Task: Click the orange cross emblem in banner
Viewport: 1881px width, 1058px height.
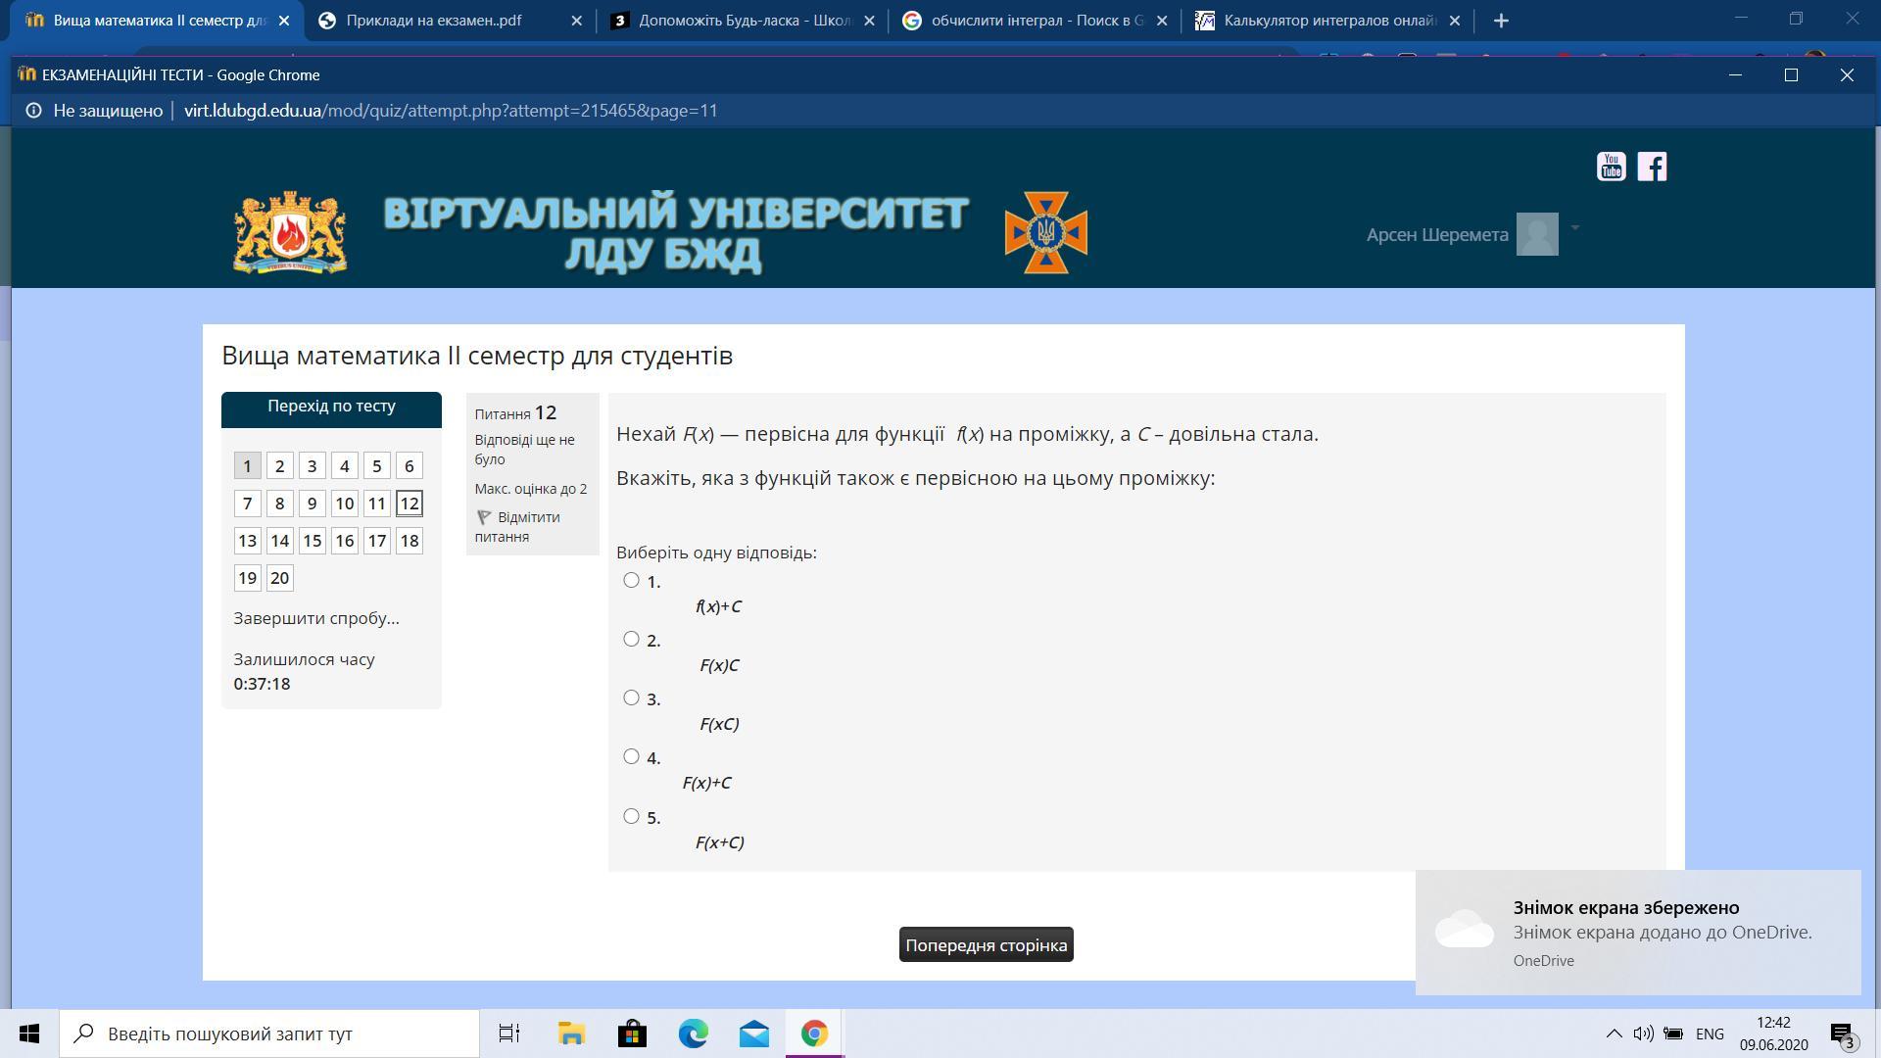Action: pos(1045,232)
